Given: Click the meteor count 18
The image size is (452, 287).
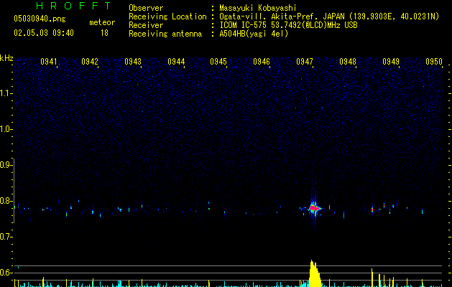Looking at the screenshot, I should tap(104, 33).
